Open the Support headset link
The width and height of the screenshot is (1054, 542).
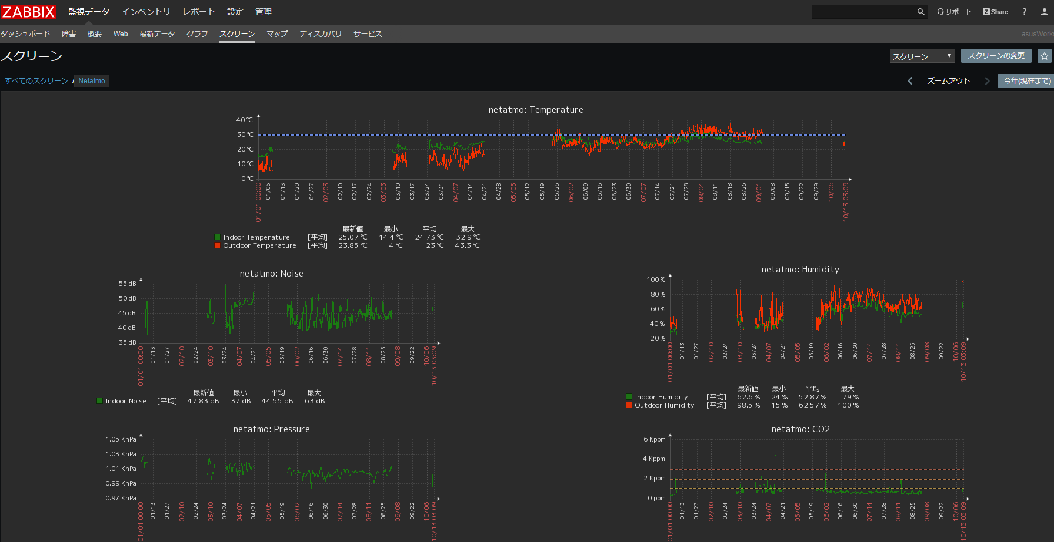click(954, 12)
